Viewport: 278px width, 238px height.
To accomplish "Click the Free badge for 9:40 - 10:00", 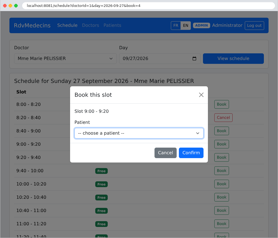I will (101, 171).
